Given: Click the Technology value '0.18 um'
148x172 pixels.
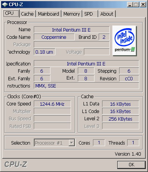Looking at the screenshot, I should coord(44,52).
